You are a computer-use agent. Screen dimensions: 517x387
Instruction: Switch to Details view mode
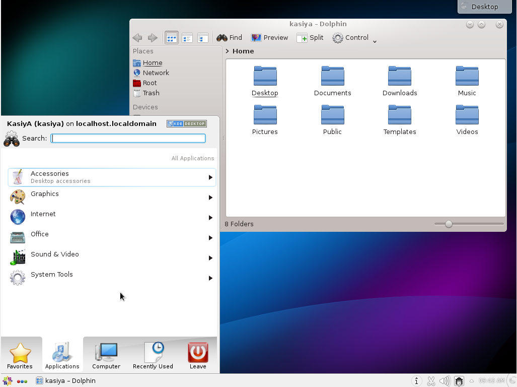[203, 38]
